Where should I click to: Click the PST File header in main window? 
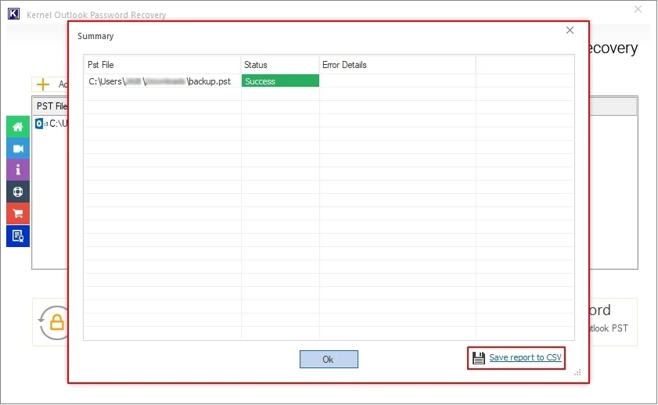tap(52, 106)
